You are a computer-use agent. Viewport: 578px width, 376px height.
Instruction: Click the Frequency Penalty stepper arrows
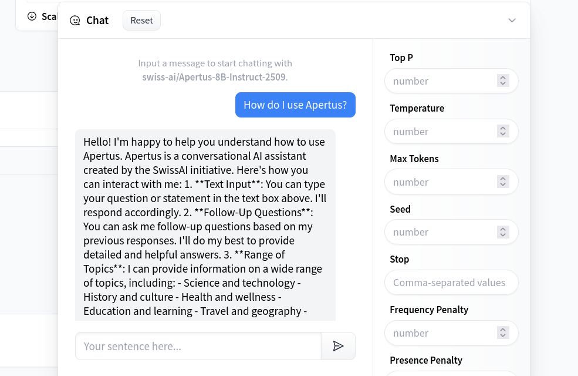pos(503,333)
